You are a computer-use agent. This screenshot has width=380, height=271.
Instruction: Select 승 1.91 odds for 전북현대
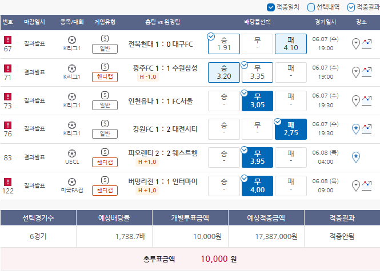[224, 44]
